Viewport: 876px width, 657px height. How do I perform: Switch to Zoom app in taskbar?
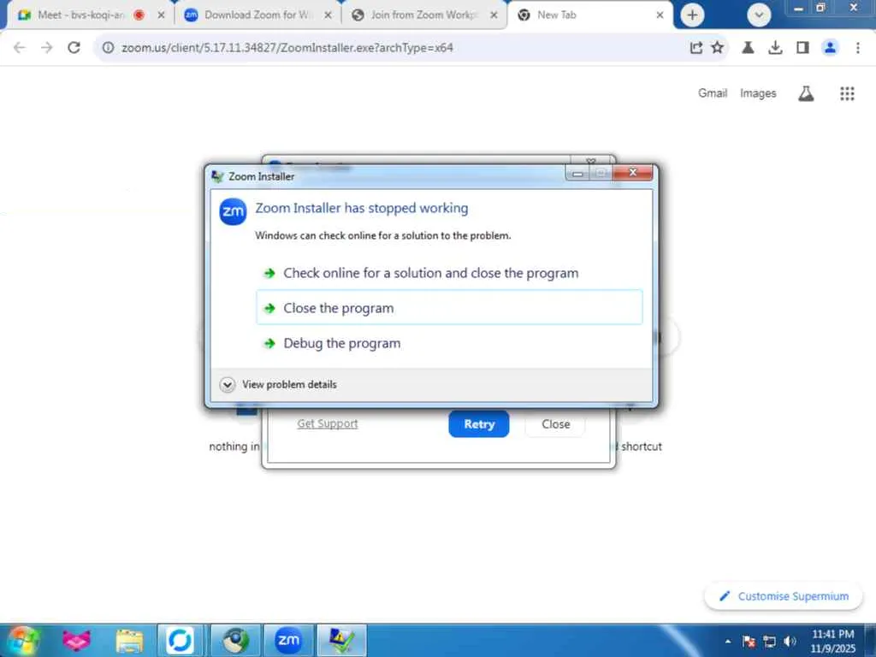point(288,640)
